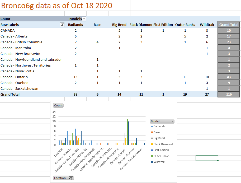This screenshot has height=183, width=241.
Task: Select the Badlands legend color marker
Action: [152, 126]
